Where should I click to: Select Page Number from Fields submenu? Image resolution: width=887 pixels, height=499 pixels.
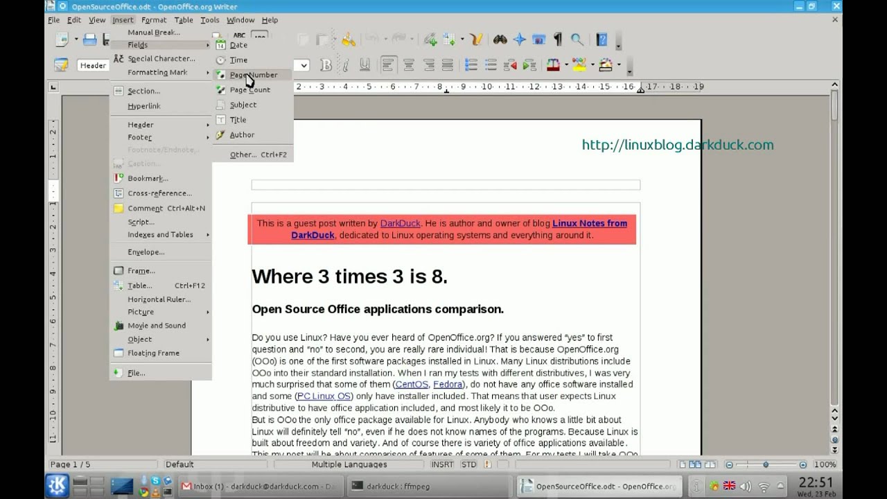(x=253, y=75)
